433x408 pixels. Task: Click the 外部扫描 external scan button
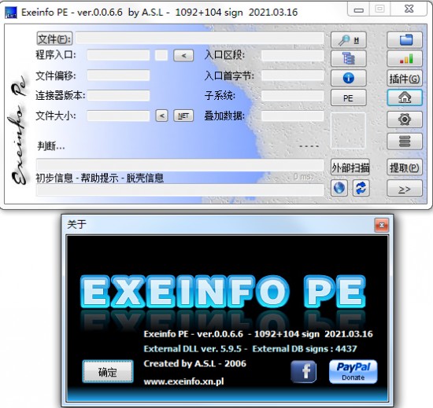(350, 167)
